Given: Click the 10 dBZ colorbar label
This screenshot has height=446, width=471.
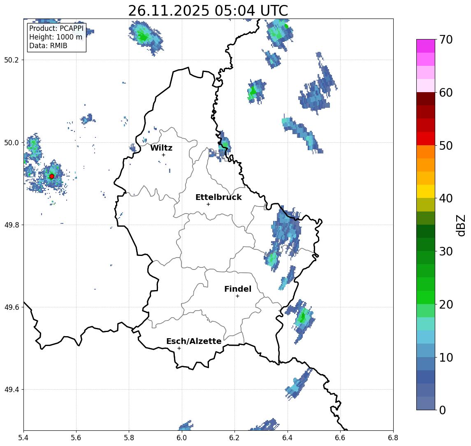Looking at the screenshot, I should pos(446,358).
